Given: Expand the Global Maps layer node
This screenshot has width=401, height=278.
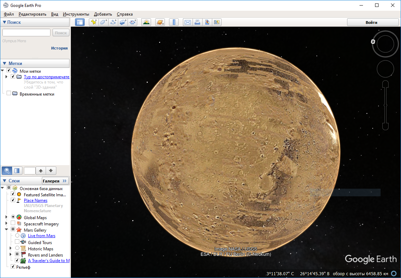Looking at the screenshot, I should point(7,217).
